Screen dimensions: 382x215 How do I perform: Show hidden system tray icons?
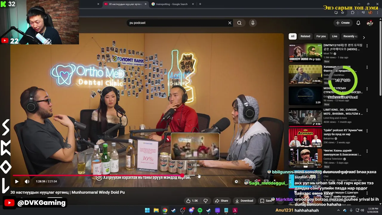(338, 211)
